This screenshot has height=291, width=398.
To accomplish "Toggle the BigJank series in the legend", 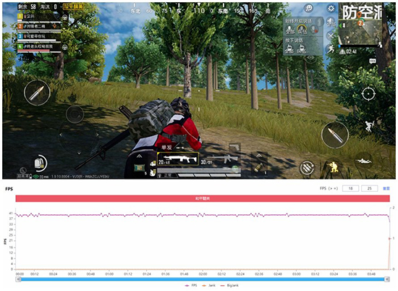I will pos(229,285).
